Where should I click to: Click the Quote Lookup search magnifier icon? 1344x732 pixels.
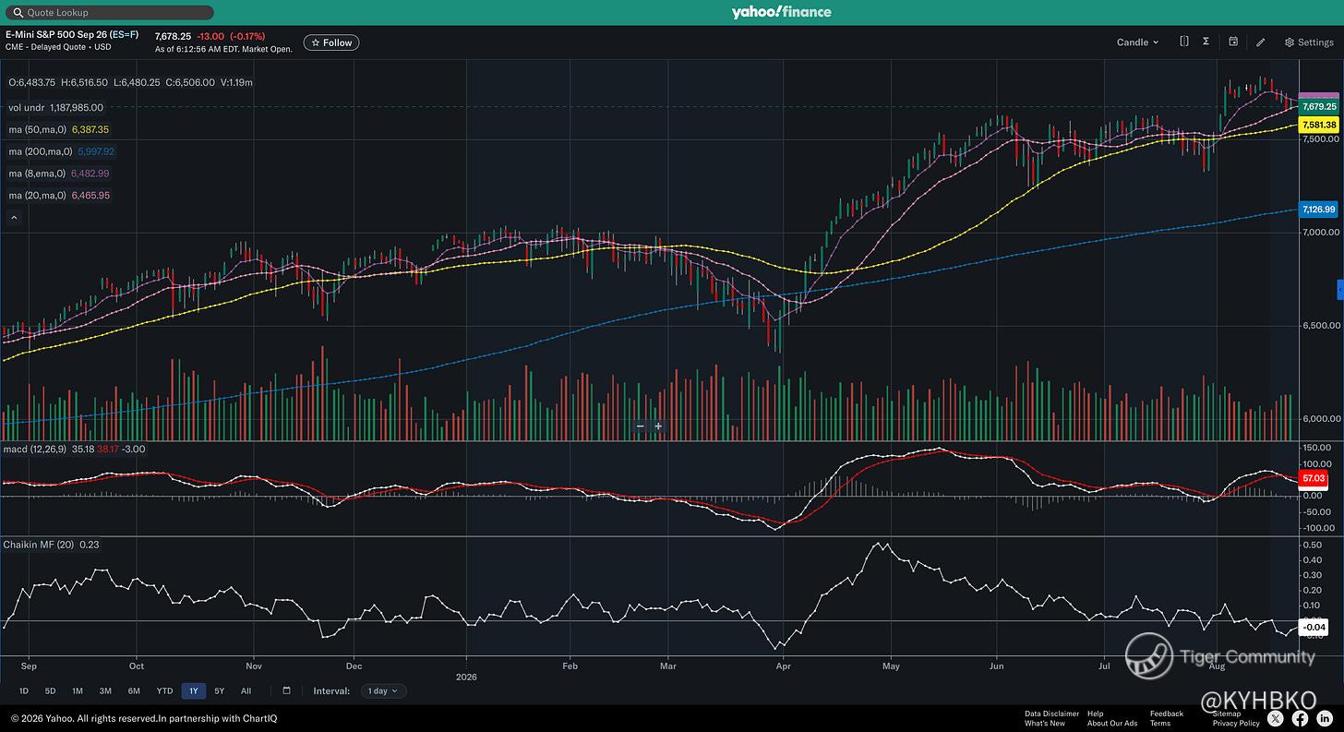click(18, 13)
